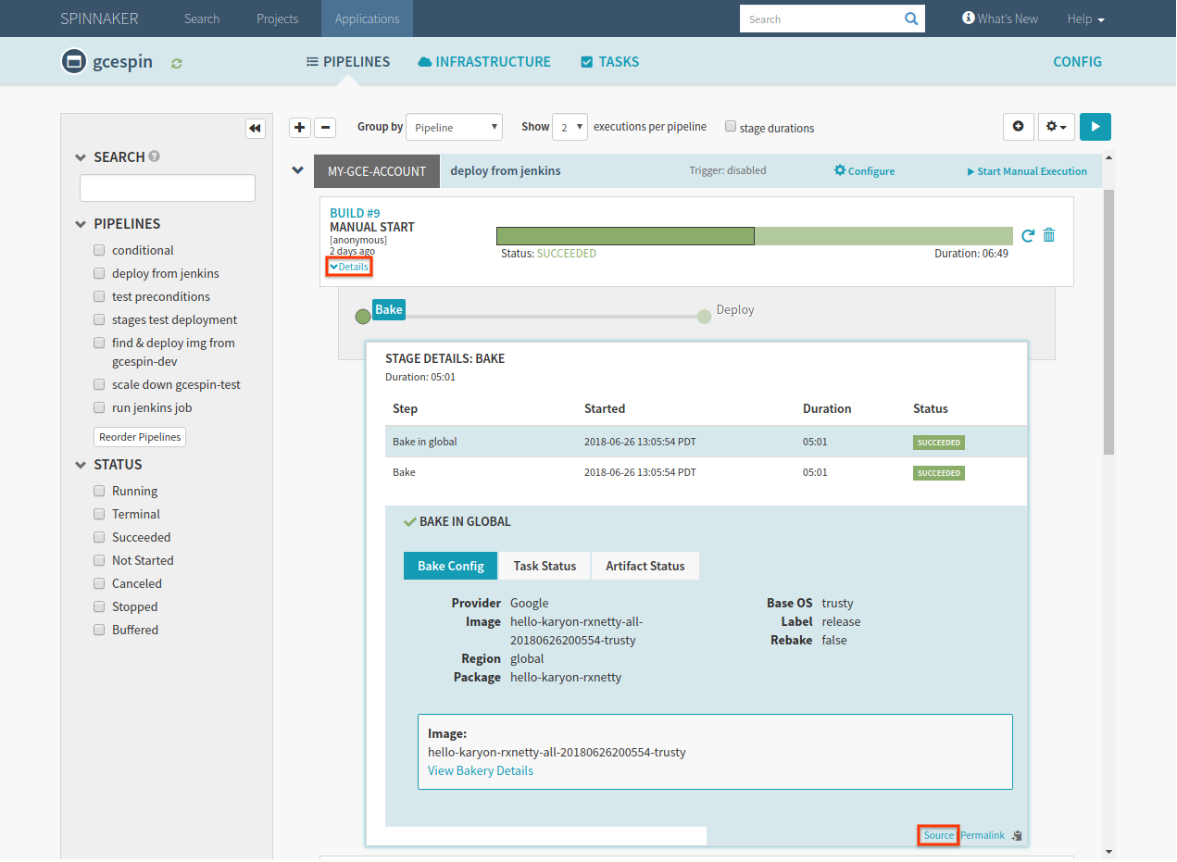Click the execution progress bar for build #9
The height and width of the screenshot is (862, 1177).
coord(754,236)
